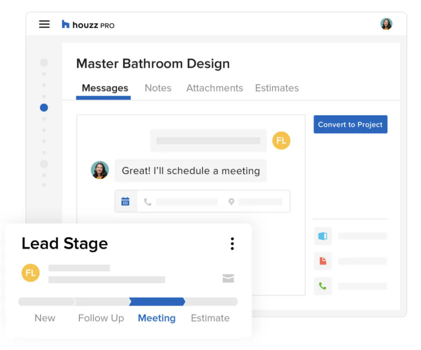Viewport: 421px width, 350px height.
Task: Select the location pin icon in the card
Action: (x=231, y=202)
